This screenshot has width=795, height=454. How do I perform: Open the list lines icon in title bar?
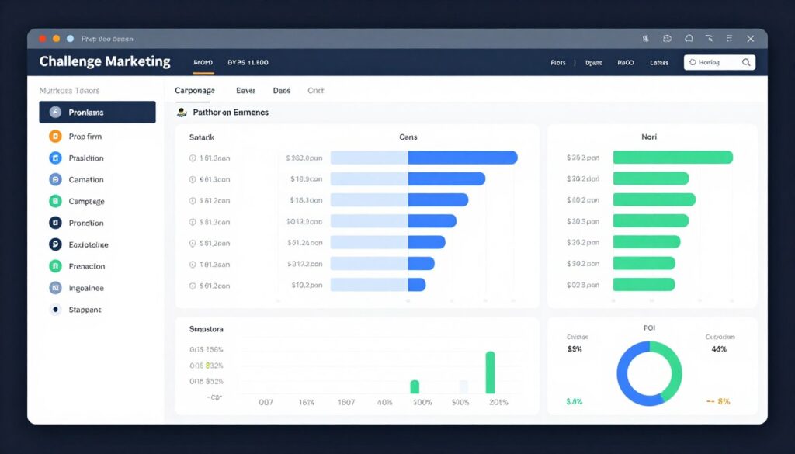tap(729, 39)
